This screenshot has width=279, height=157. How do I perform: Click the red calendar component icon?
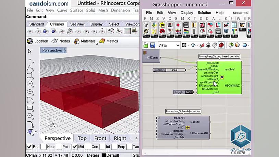(202, 25)
